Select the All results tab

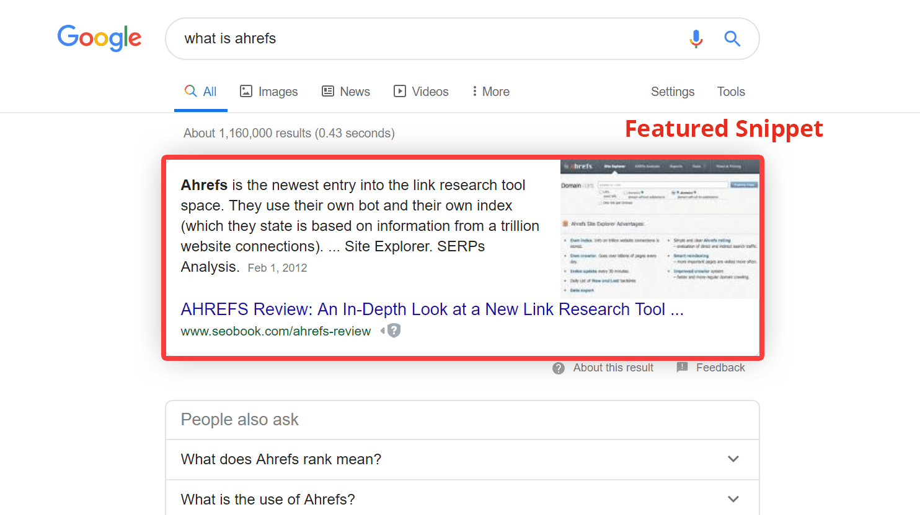201,92
